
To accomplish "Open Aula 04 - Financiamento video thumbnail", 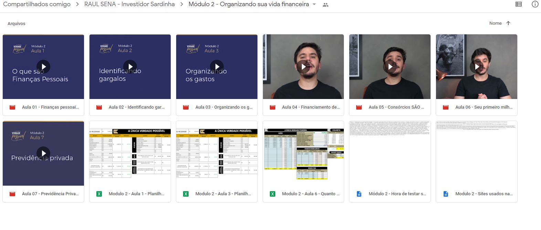I will click(x=303, y=67).
